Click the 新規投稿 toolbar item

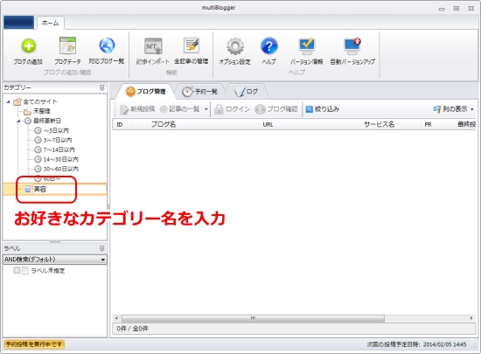pos(137,109)
